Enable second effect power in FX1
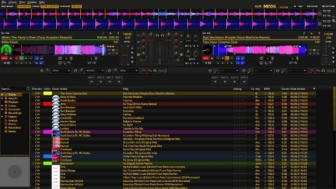Image resolution: width=336 pixels, height=189 pixels. point(76,71)
